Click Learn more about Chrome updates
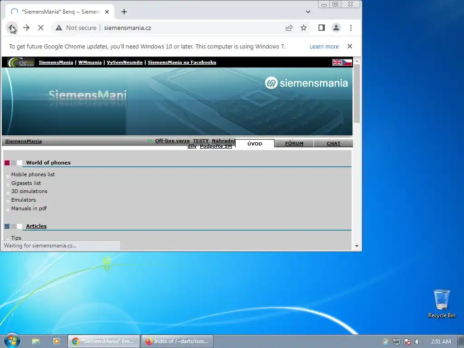Image resolution: width=464 pixels, height=348 pixels. pos(324,47)
